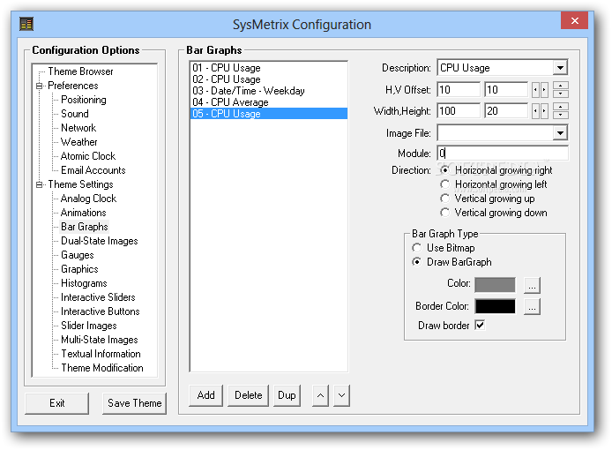Select Sound preferences item
The height and width of the screenshot is (450, 612).
pos(75,114)
